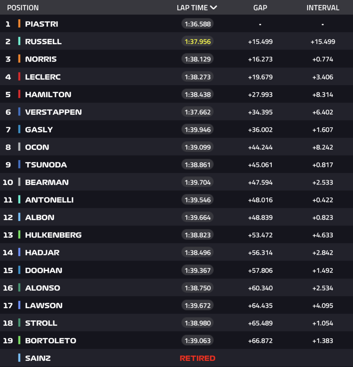Sort by the POSITION column header

click(x=23, y=8)
